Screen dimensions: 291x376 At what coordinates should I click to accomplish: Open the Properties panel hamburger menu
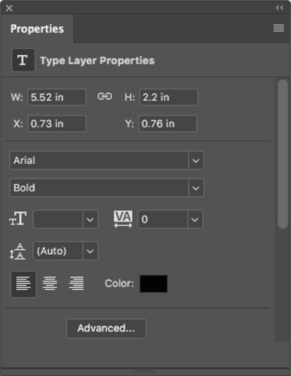pos(278,28)
